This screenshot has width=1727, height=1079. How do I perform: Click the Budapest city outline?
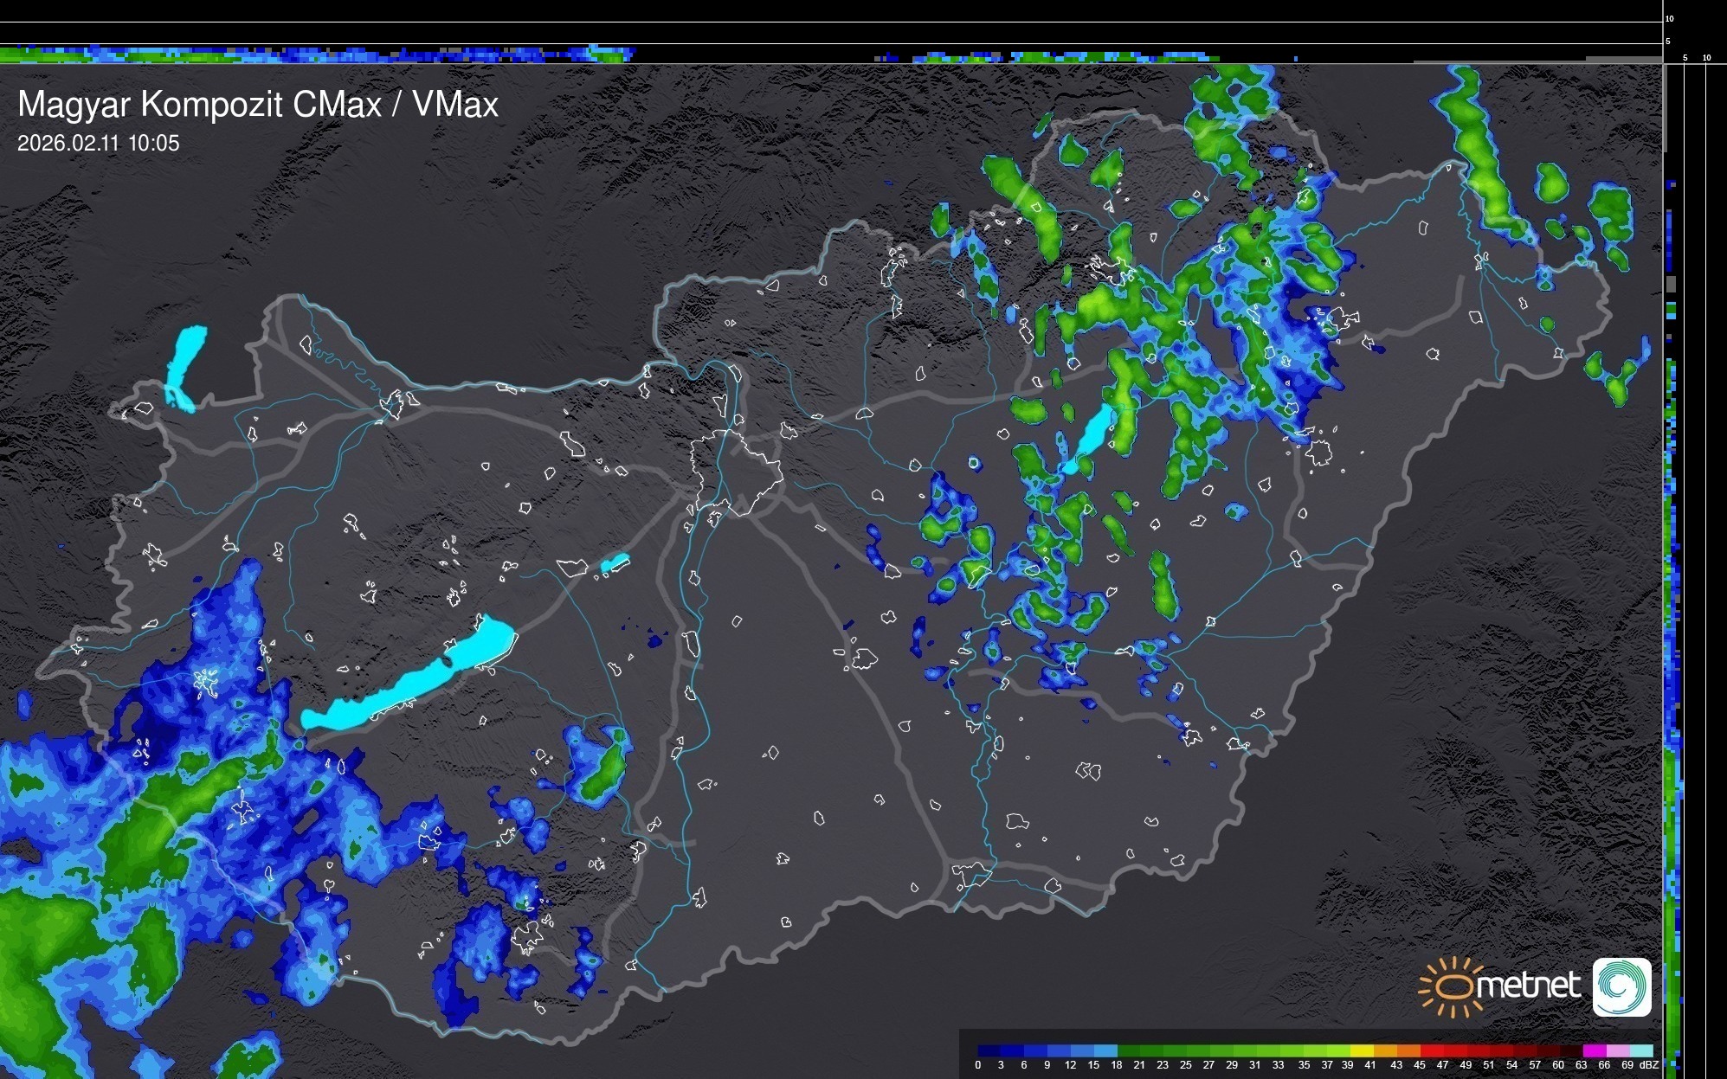[736, 472]
